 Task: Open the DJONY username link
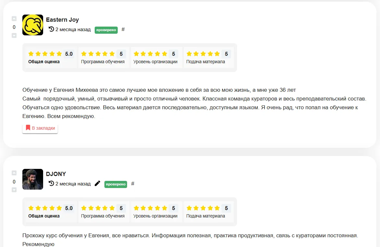(x=56, y=174)
